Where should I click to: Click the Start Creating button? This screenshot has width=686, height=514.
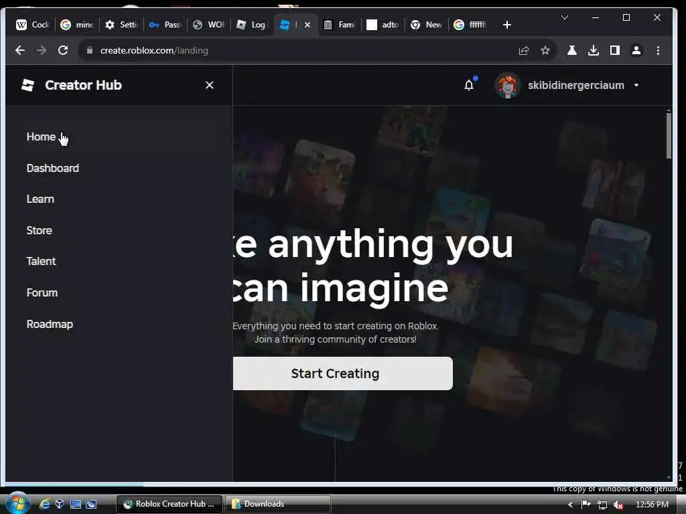coord(342,373)
